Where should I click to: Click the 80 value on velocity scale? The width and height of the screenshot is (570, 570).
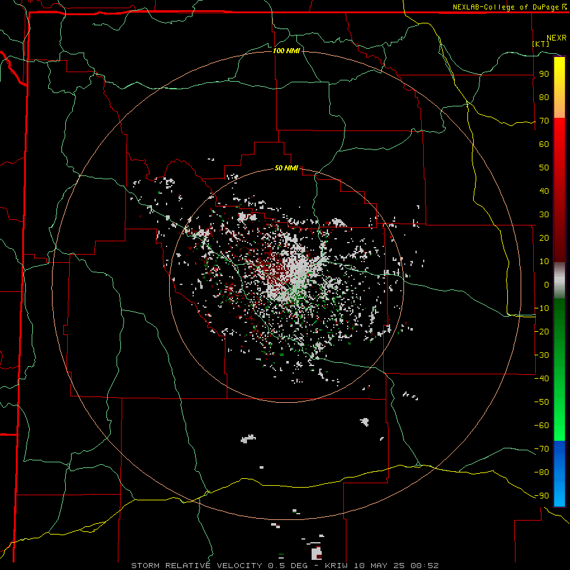(x=544, y=97)
